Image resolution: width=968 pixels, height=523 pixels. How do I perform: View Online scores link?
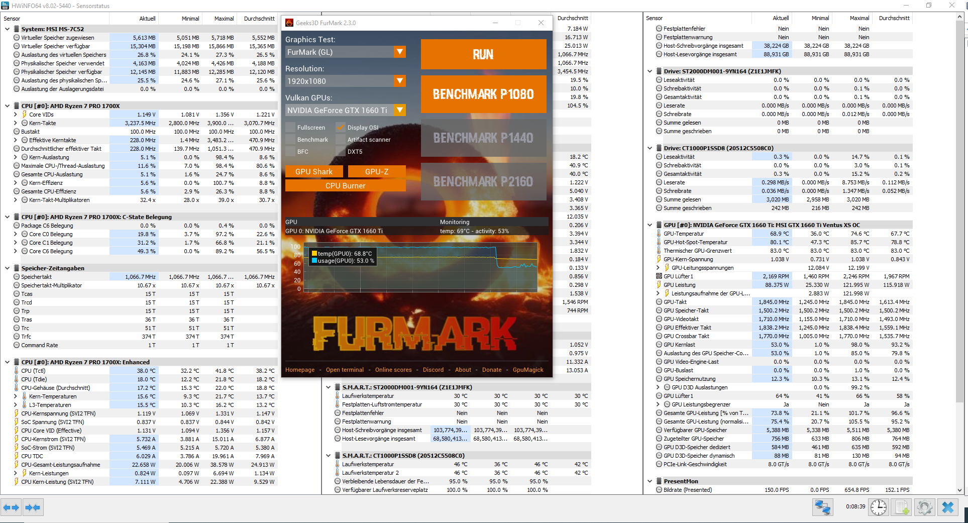point(393,370)
